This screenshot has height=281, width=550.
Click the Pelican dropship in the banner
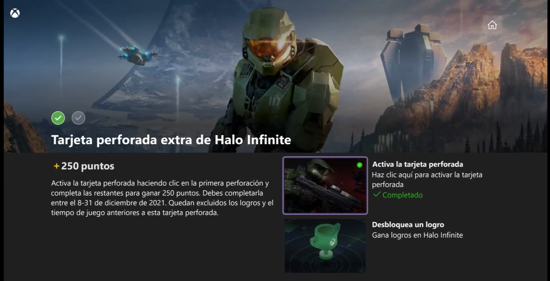137,55
